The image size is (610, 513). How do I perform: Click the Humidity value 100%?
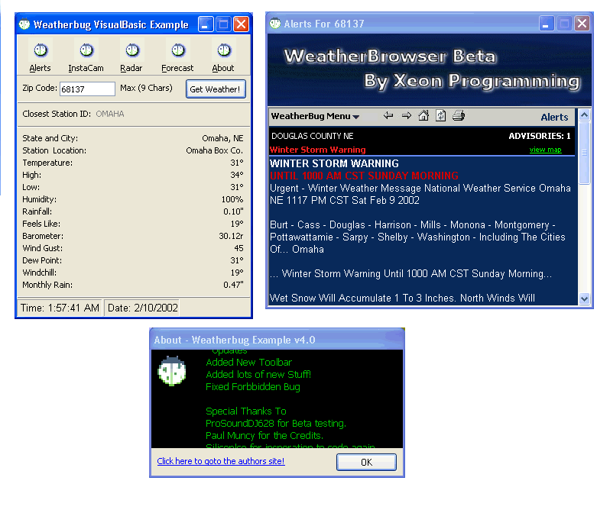232,199
